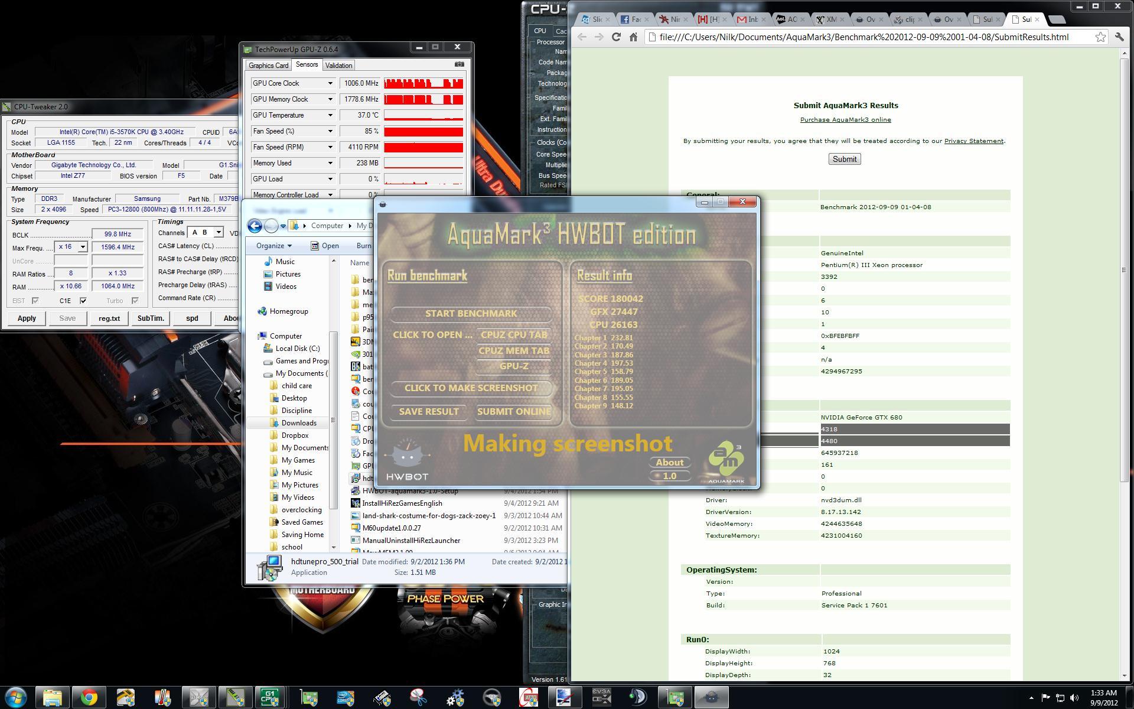Open Purchase AquaMark3 online link

846,120
